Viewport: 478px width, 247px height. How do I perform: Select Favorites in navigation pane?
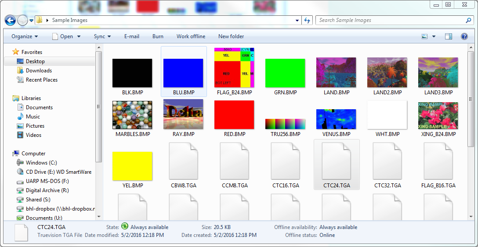point(32,52)
